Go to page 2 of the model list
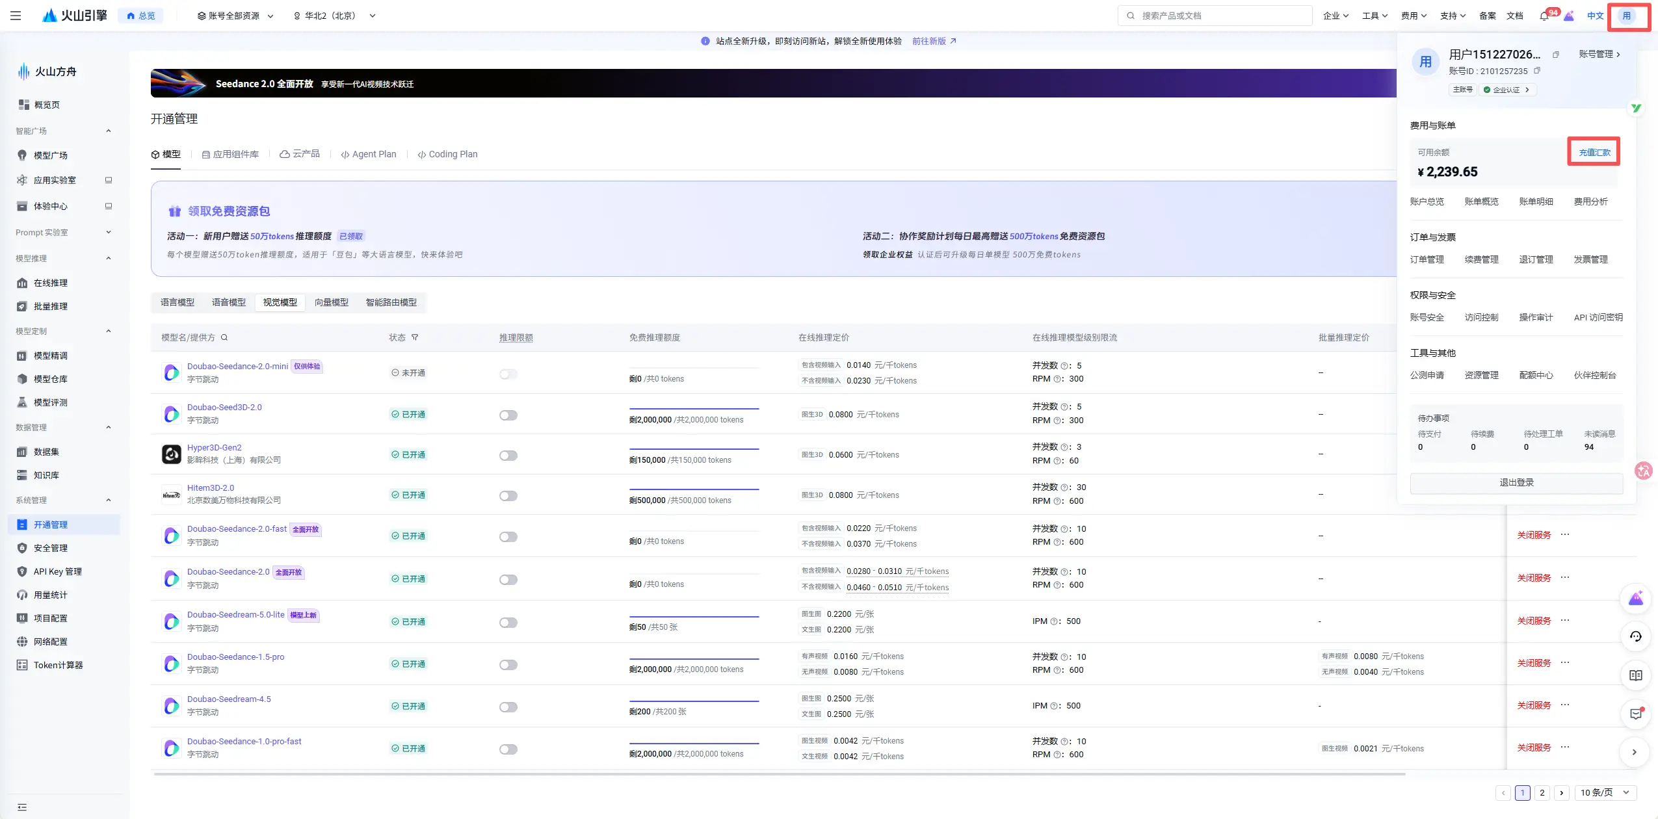Image resolution: width=1658 pixels, height=819 pixels. click(x=1542, y=792)
